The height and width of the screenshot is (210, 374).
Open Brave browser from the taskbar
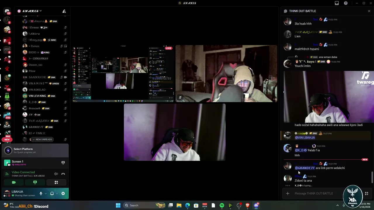click(247, 205)
